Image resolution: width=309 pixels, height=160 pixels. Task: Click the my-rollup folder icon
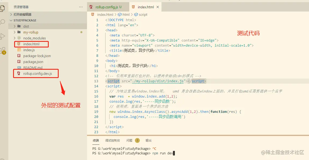point(19,32)
